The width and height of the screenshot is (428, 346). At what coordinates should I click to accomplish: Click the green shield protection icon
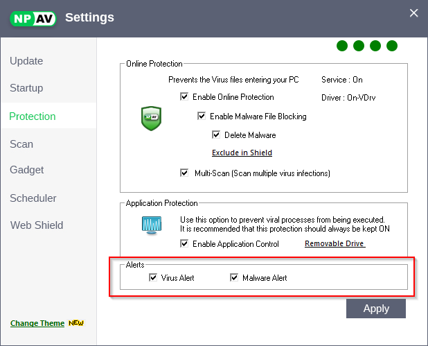tap(151, 119)
